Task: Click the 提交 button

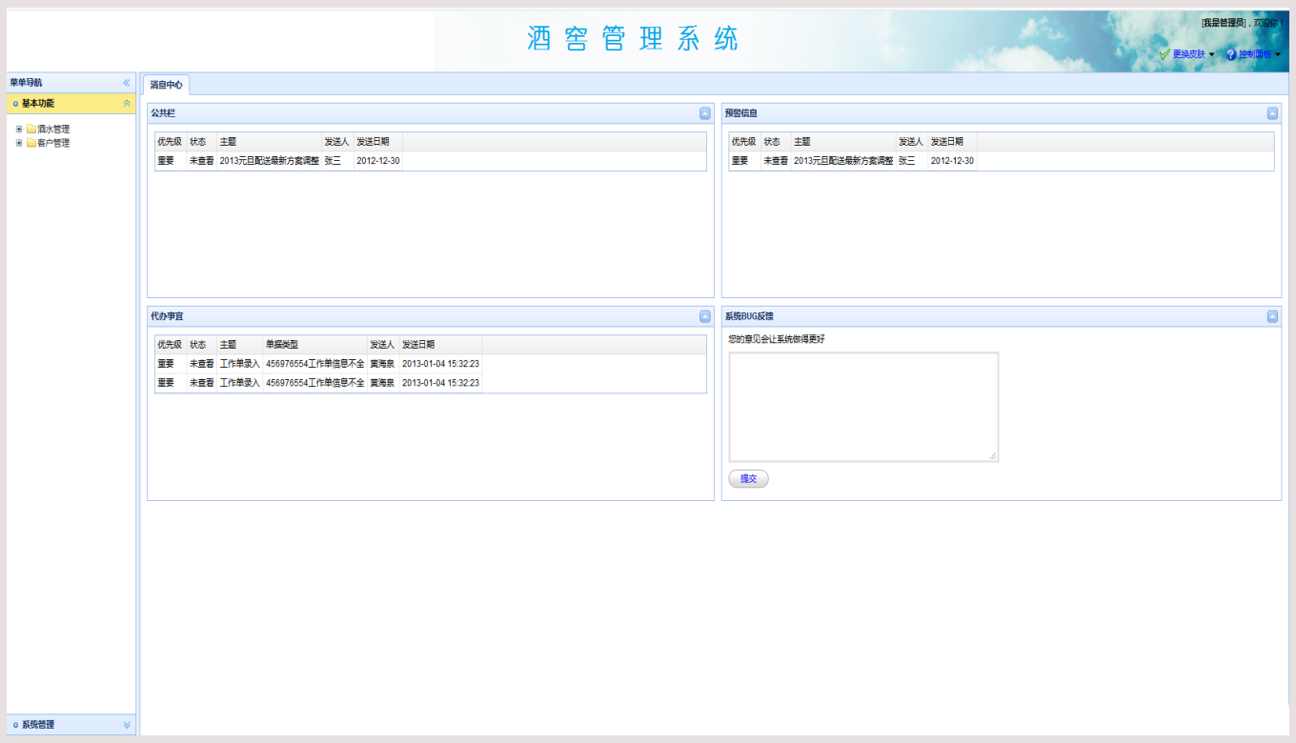Action: (x=748, y=479)
